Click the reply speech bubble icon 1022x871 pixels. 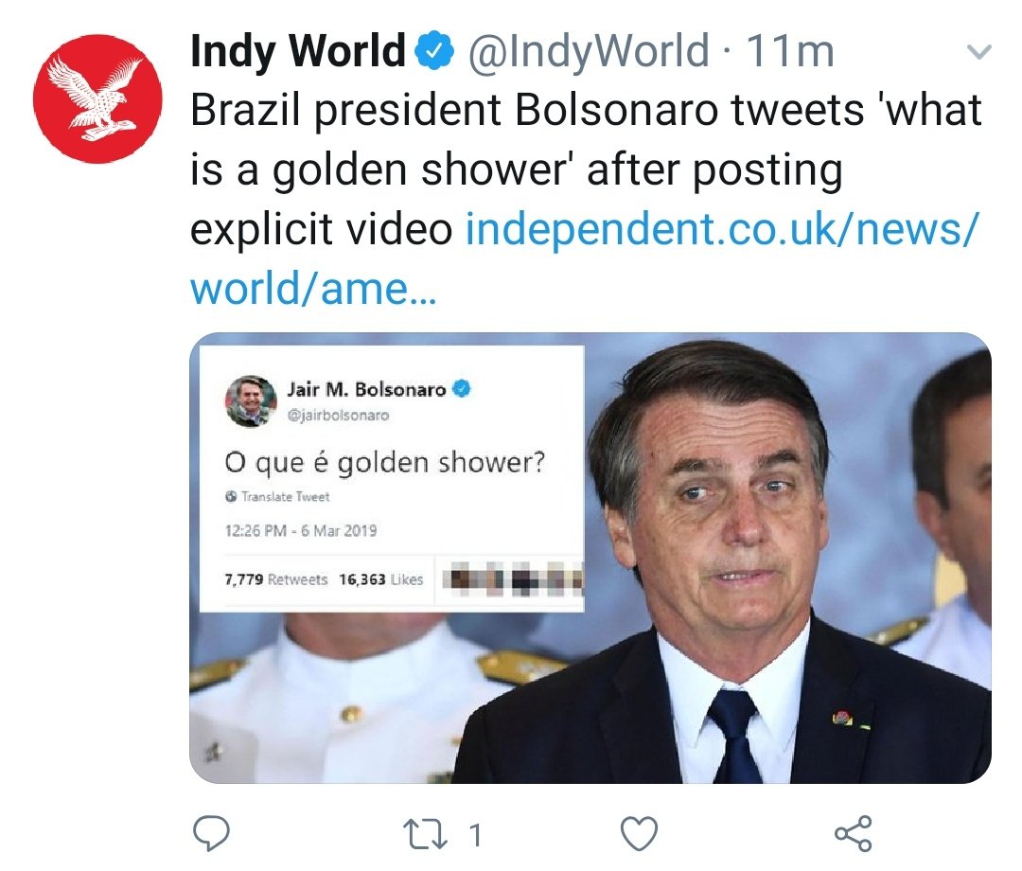(x=211, y=834)
